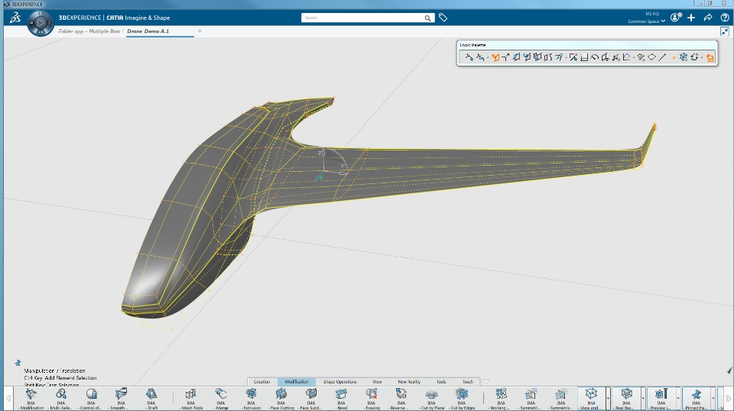This screenshot has width=734, height=411.
Task: Start the IMA Cut by Plane tool
Action: pyautogui.click(x=431, y=399)
